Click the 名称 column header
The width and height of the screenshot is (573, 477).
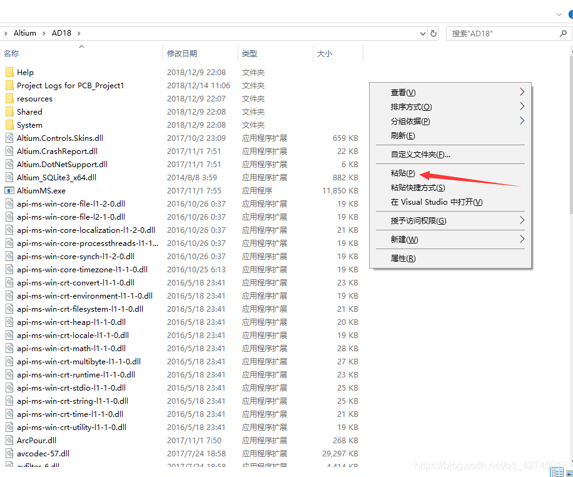tap(11, 54)
